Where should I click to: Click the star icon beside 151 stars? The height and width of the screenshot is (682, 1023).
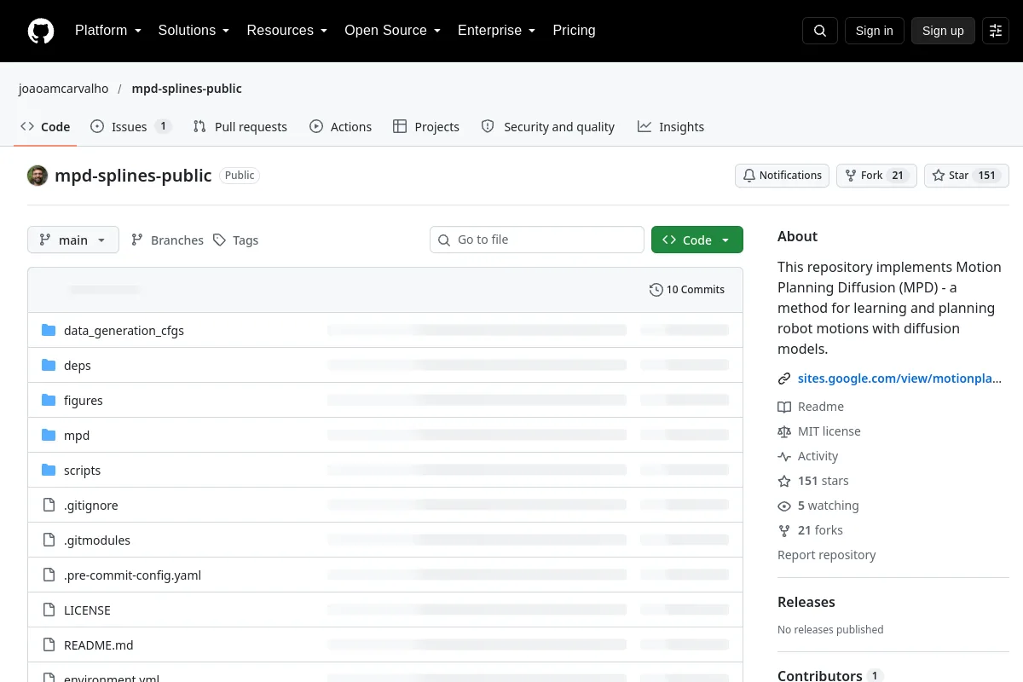point(784,481)
